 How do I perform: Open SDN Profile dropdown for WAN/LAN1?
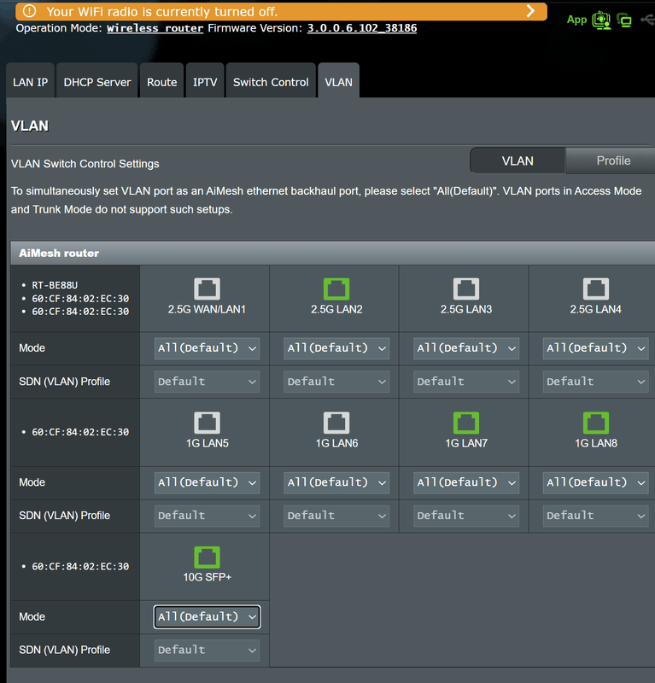[x=207, y=382]
